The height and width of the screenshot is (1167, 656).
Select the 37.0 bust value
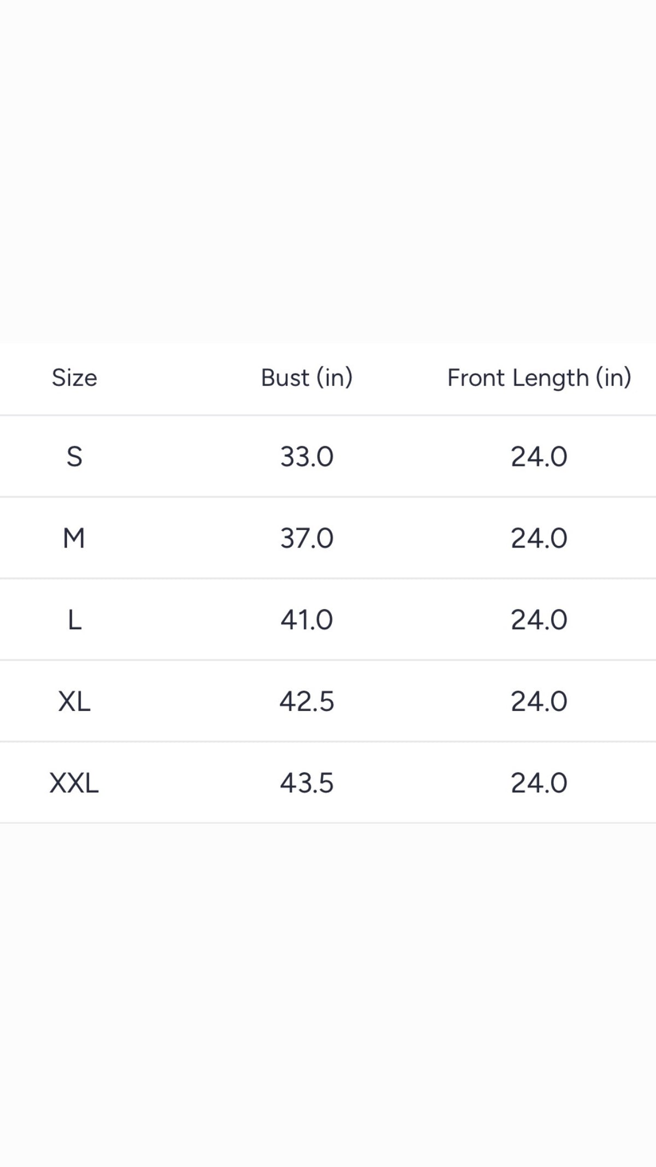(x=307, y=538)
